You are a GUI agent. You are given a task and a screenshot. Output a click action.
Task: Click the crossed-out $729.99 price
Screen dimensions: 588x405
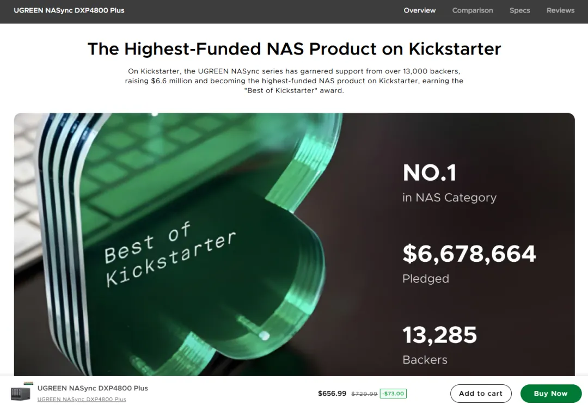click(x=364, y=394)
